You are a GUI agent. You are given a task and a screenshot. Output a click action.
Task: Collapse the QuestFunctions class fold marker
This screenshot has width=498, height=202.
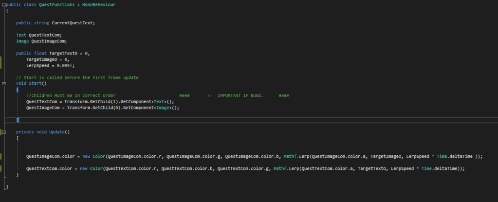pyautogui.click(x=4, y=4)
